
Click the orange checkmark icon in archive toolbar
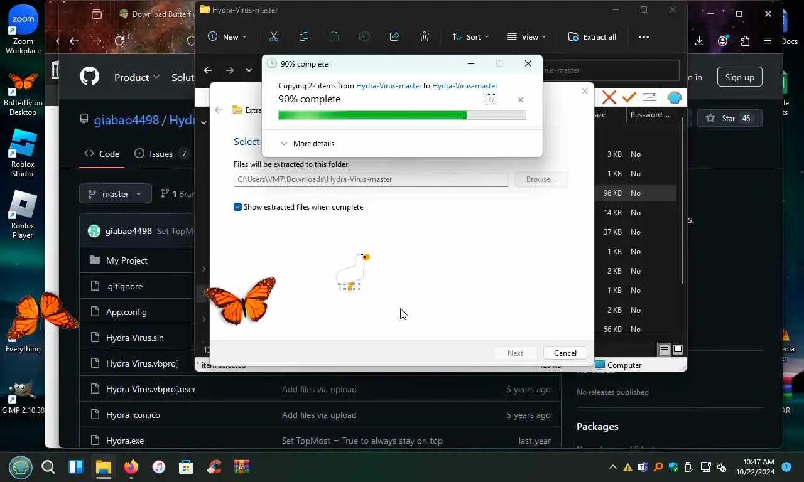(x=629, y=97)
